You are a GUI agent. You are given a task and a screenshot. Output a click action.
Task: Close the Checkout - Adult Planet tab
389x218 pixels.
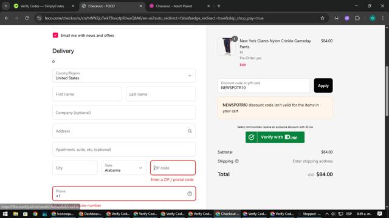[208, 6]
